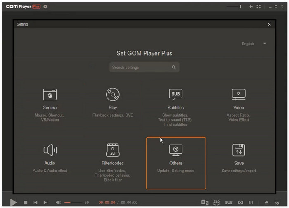Open the Video settings category
289x208 pixels.
[x=239, y=105]
